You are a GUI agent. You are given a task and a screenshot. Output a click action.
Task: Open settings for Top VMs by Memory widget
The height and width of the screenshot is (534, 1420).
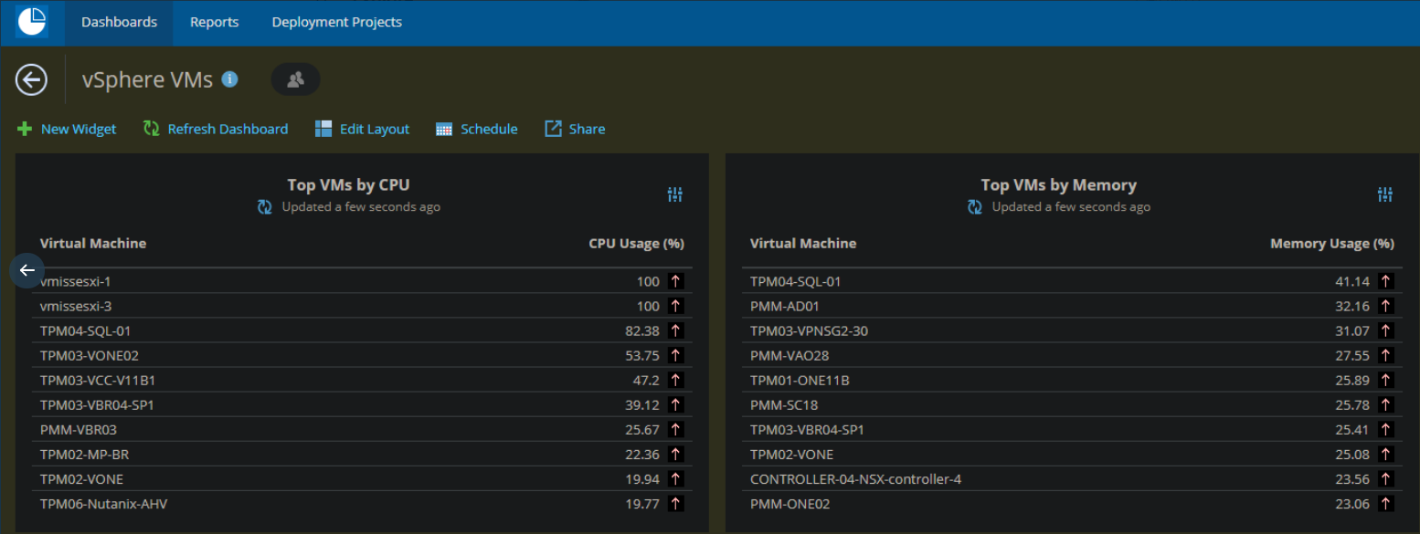(1384, 194)
